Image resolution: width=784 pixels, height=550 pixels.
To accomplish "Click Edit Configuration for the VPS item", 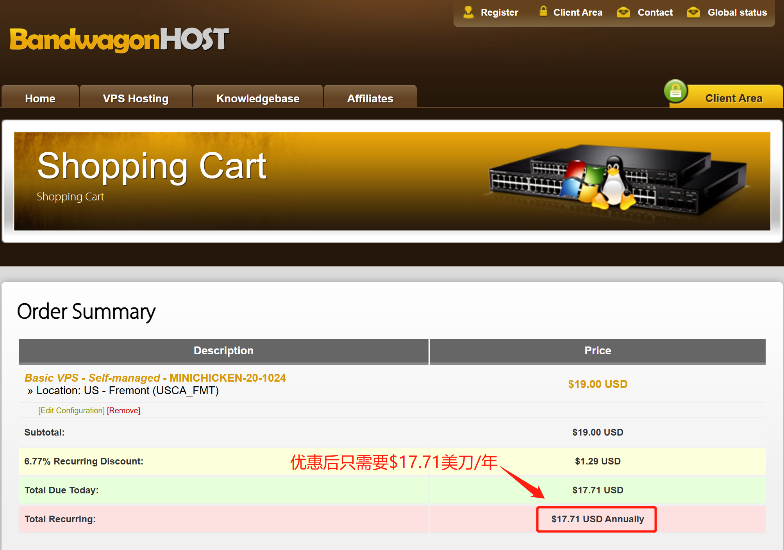I will (x=71, y=411).
